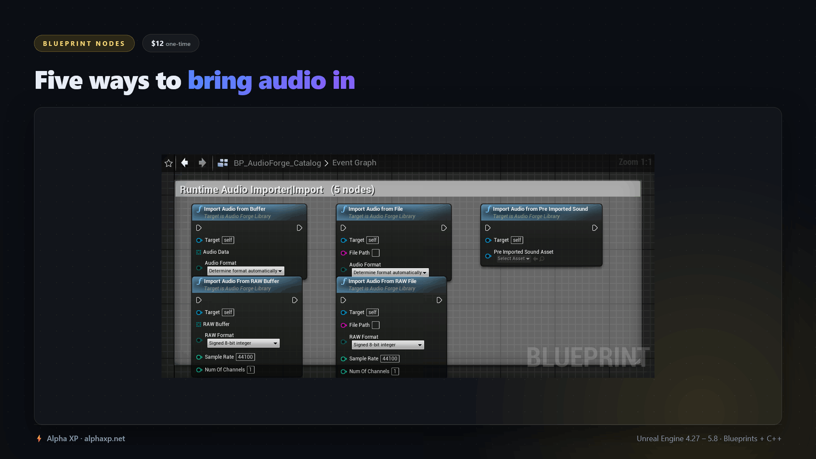Click File Path input box on Import Audio from File

(376, 253)
